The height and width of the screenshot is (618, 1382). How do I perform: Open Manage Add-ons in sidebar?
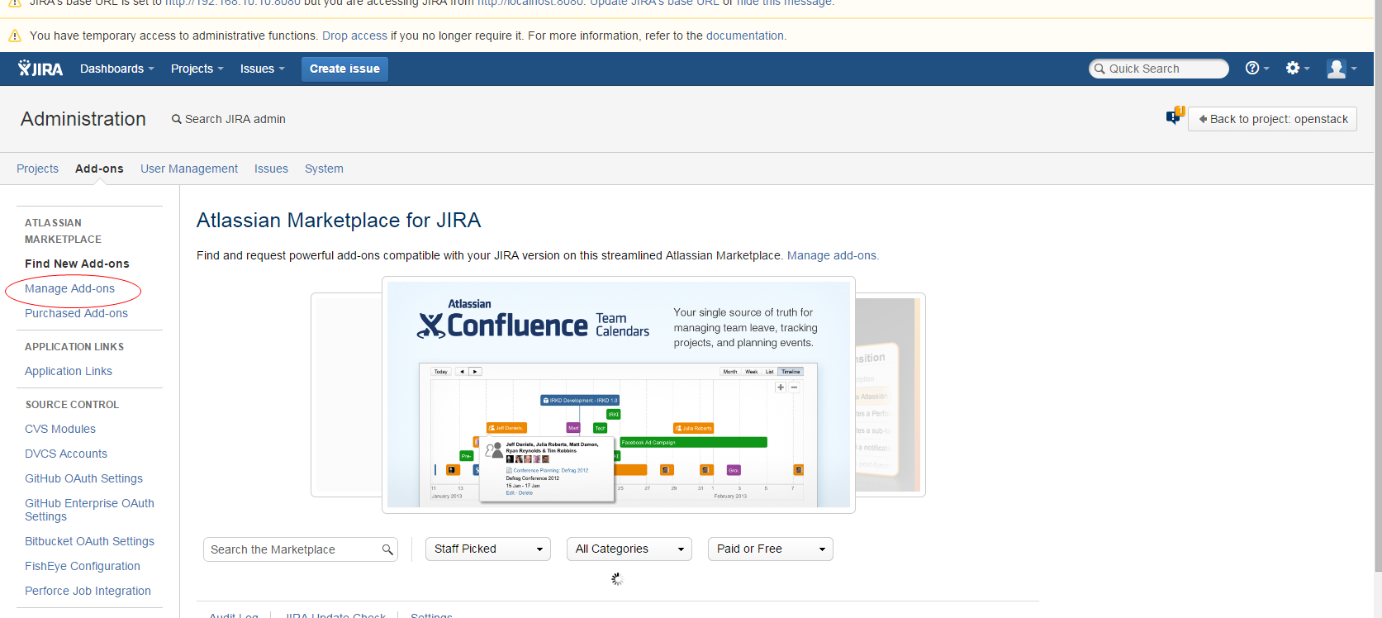coord(69,288)
